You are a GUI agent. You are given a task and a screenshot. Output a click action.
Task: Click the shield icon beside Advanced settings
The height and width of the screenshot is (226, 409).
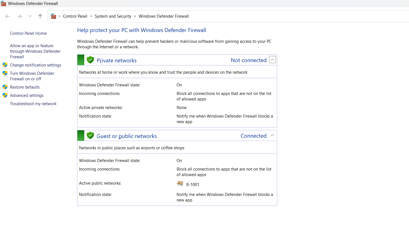point(5,95)
